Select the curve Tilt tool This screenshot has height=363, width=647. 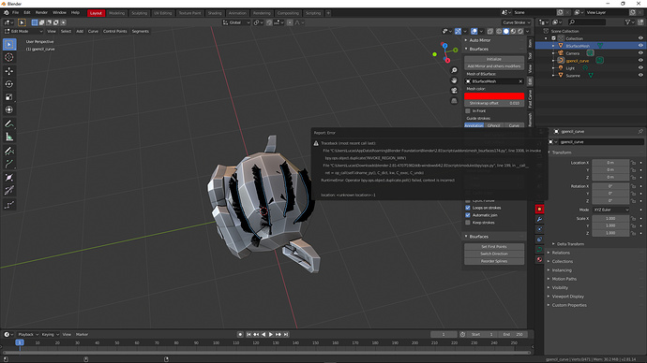click(9, 191)
